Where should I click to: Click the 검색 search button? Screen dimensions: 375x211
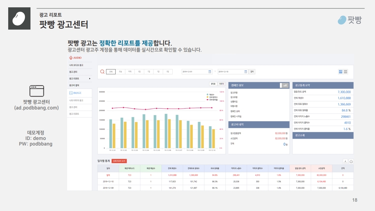252,72
